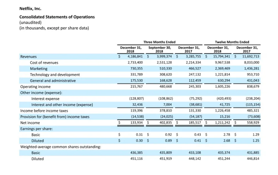This screenshot has width=278, height=175.
Task: Select net income value 558,929
Action: click(253, 123)
